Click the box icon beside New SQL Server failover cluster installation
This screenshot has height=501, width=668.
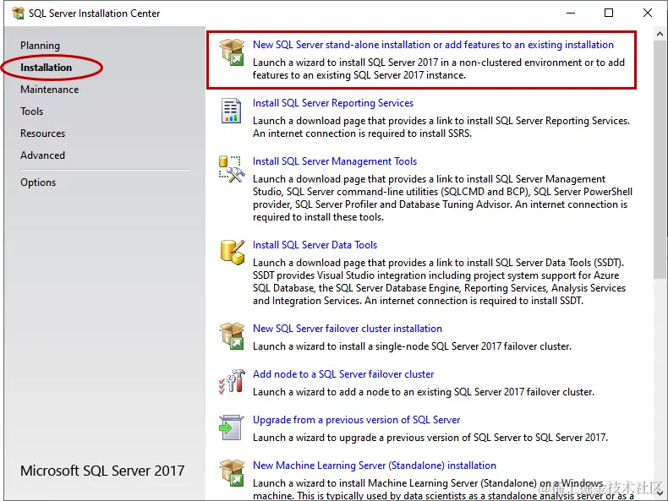coord(233,336)
